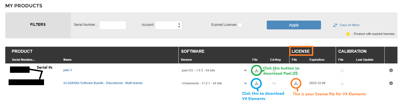
Task: Enable the Expired Licenses checkbox
Action: click(x=240, y=25)
